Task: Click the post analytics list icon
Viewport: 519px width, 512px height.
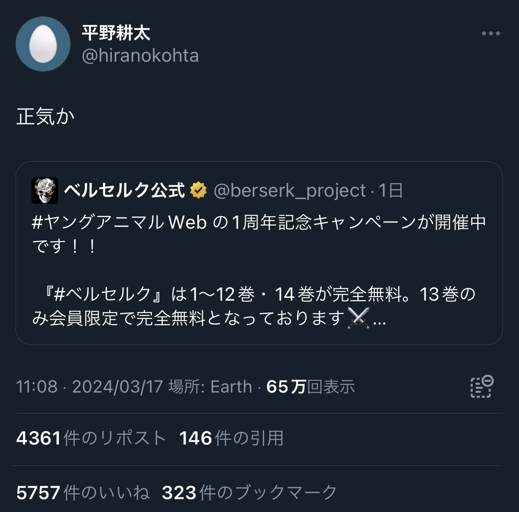Action: click(481, 386)
